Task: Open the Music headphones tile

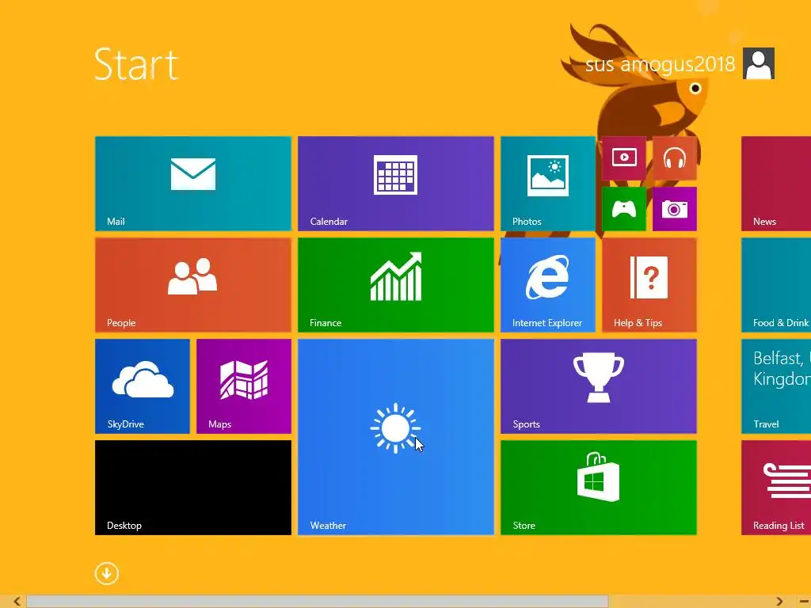Action: click(x=675, y=158)
